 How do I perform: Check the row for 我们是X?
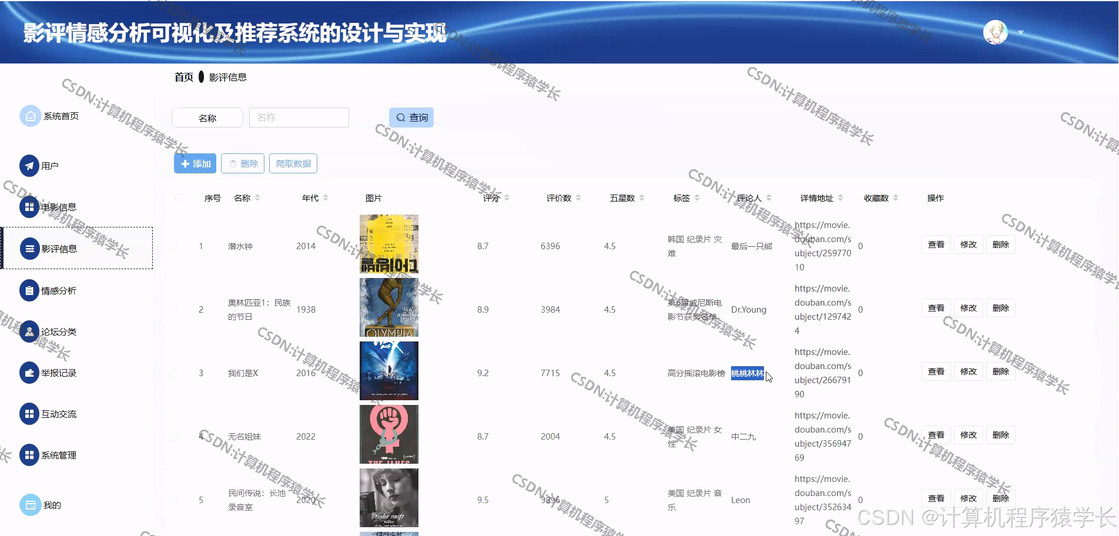[173, 373]
